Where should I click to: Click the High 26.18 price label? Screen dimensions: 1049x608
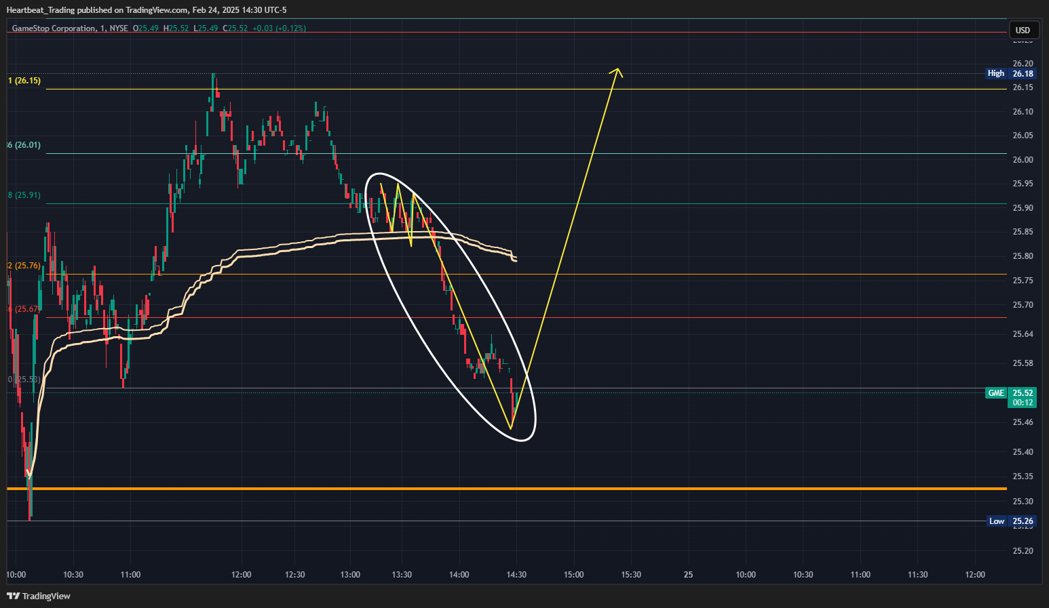tap(1010, 73)
